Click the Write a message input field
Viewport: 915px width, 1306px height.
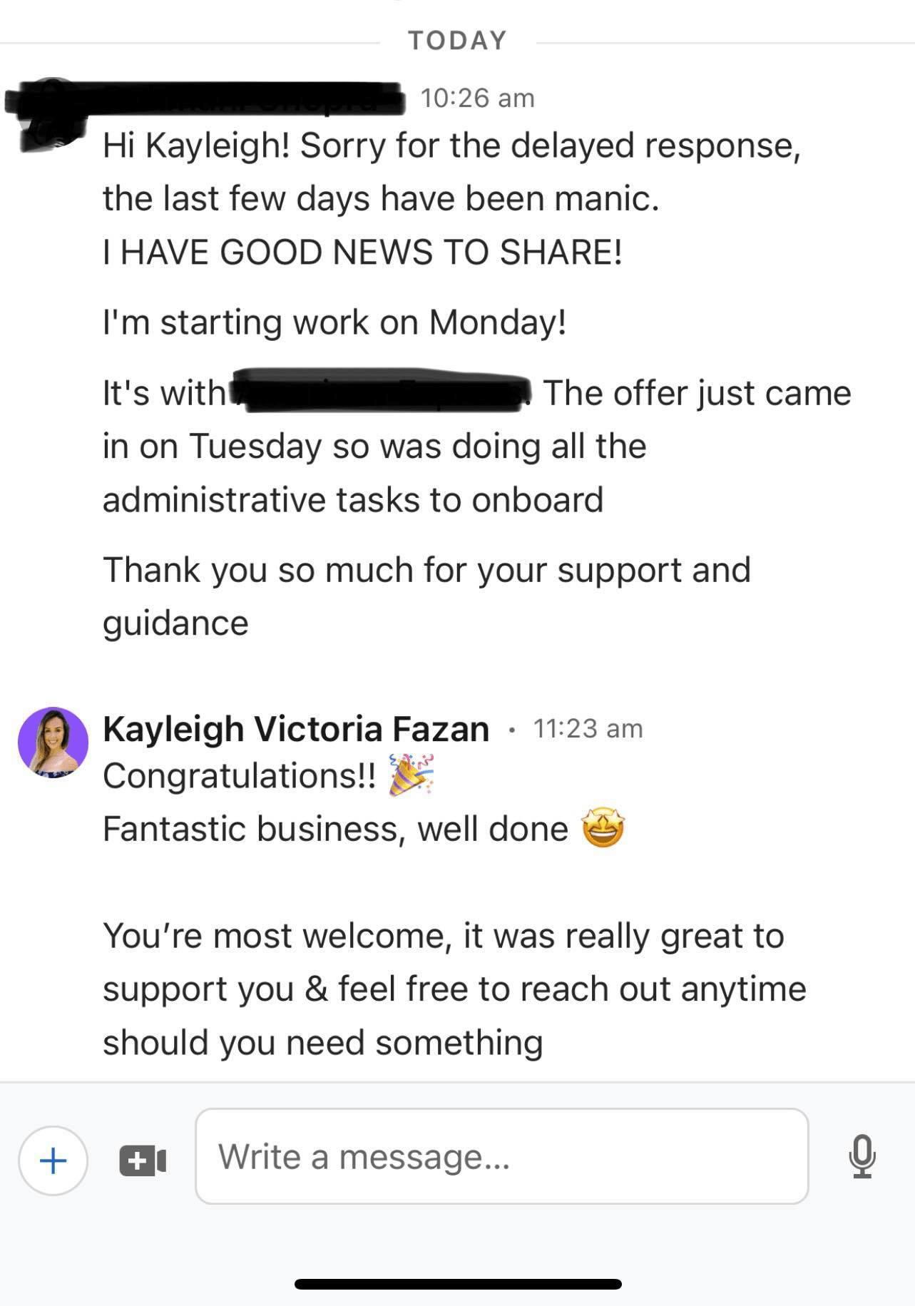click(x=501, y=1156)
